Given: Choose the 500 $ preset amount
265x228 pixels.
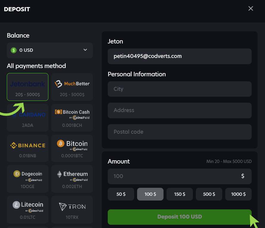Looking at the screenshot, I should [x=209, y=194].
